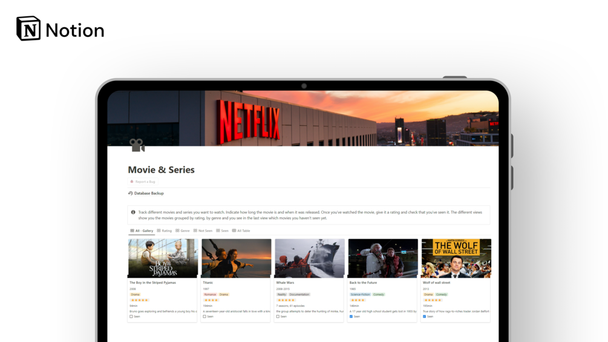Image resolution: width=608 pixels, height=342 pixels.
Task: Click the year "1985" on Back to the Future
Action: pyautogui.click(x=353, y=289)
